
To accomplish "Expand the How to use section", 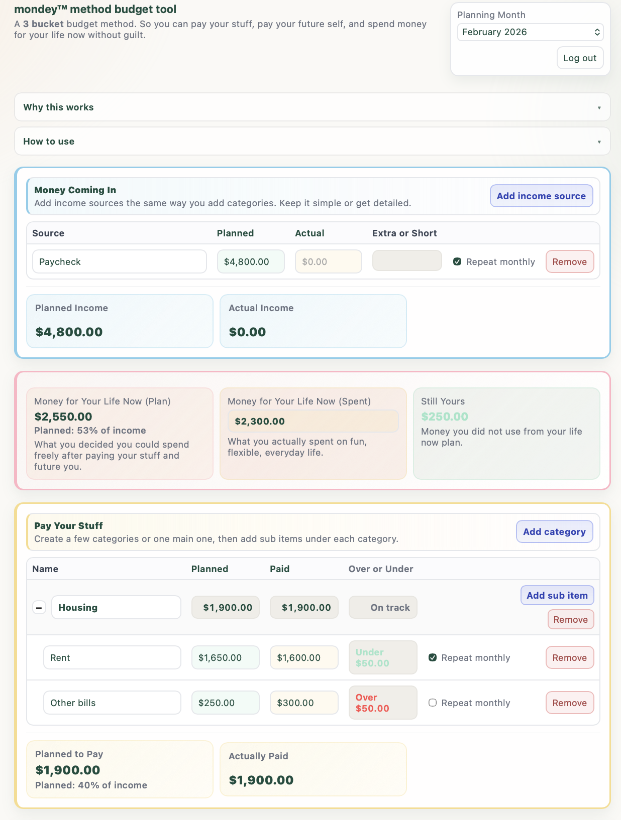I will click(312, 141).
